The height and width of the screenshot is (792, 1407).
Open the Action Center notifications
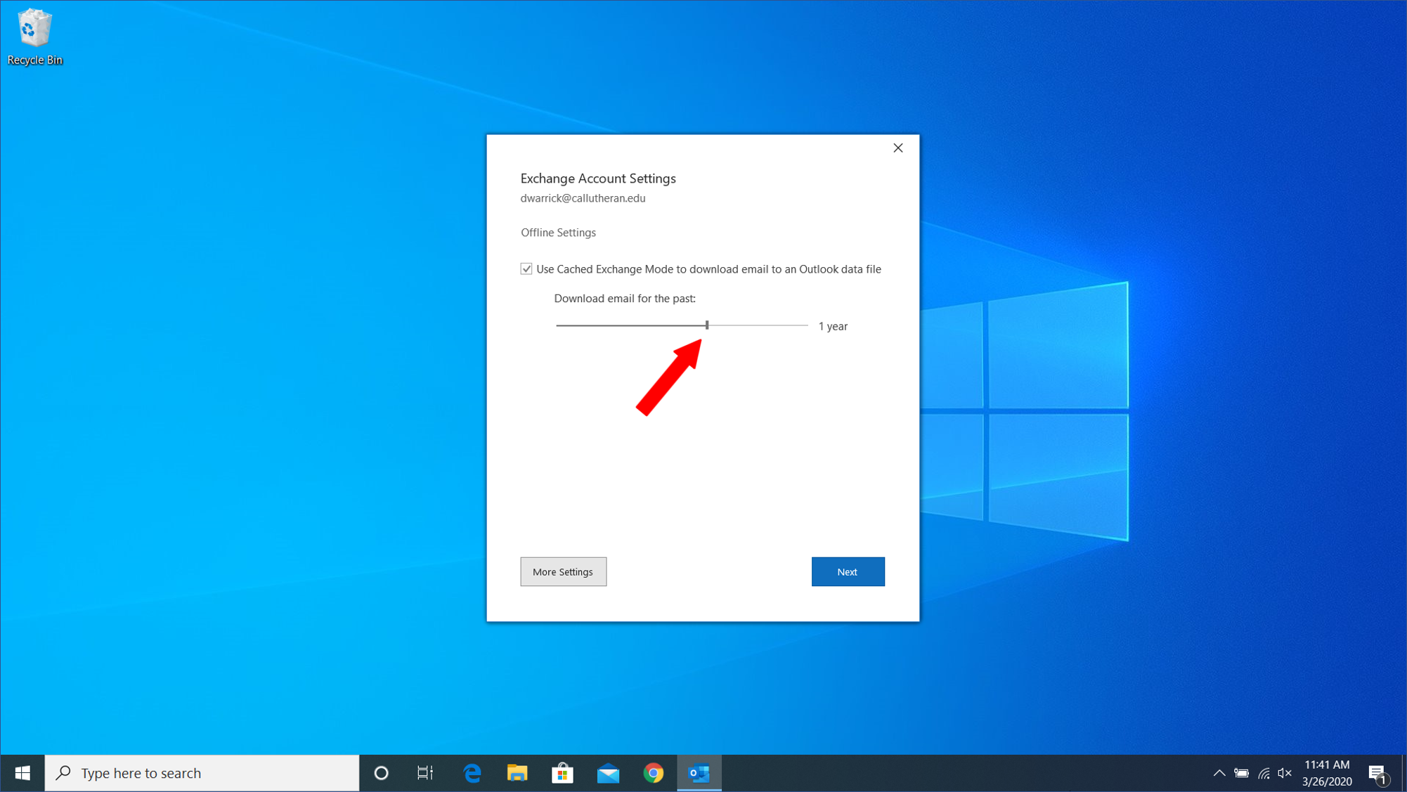1377,773
